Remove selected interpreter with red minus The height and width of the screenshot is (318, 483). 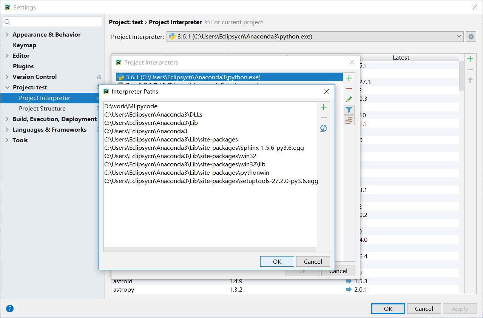click(x=349, y=89)
